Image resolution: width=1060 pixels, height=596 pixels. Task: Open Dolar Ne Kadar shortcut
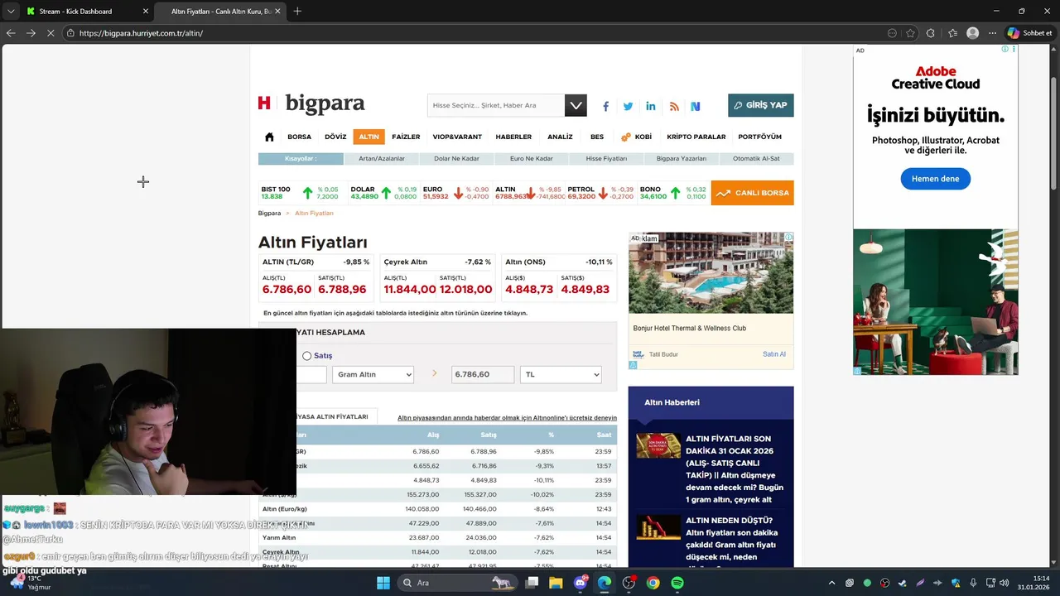coord(456,158)
